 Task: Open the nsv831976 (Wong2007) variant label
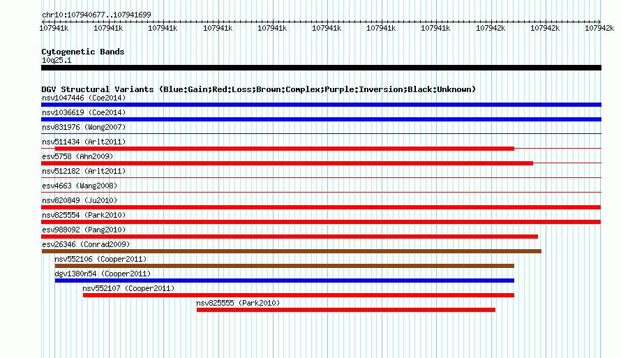[x=84, y=127]
